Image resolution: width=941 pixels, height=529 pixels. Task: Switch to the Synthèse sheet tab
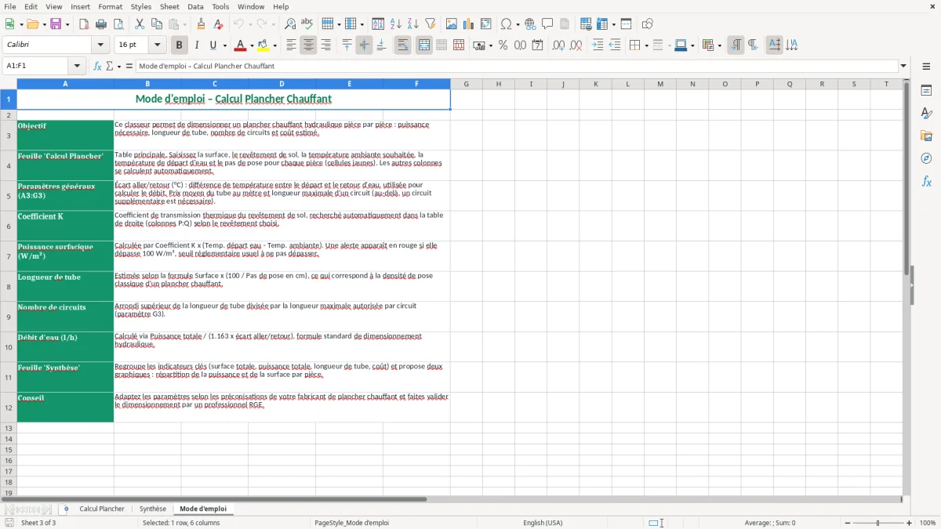(153, 509)
